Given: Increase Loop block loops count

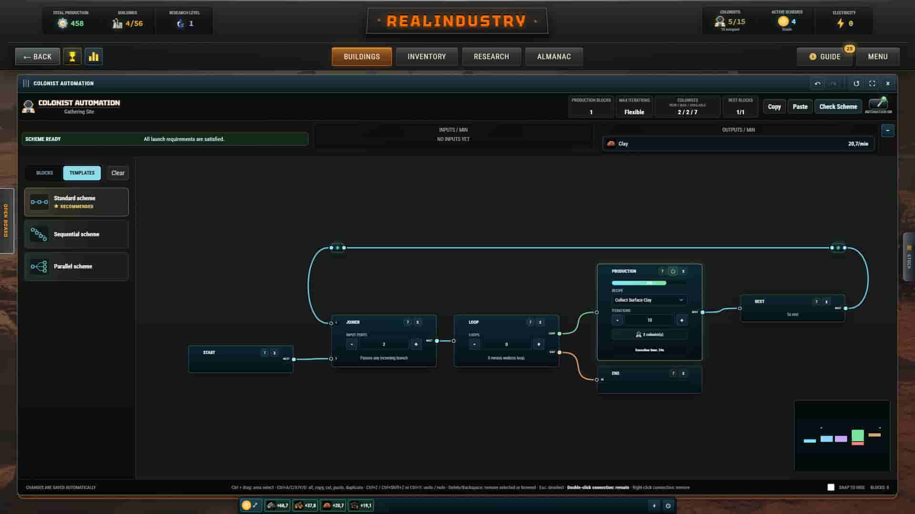Looking at the screenshot, I should 539,345.
